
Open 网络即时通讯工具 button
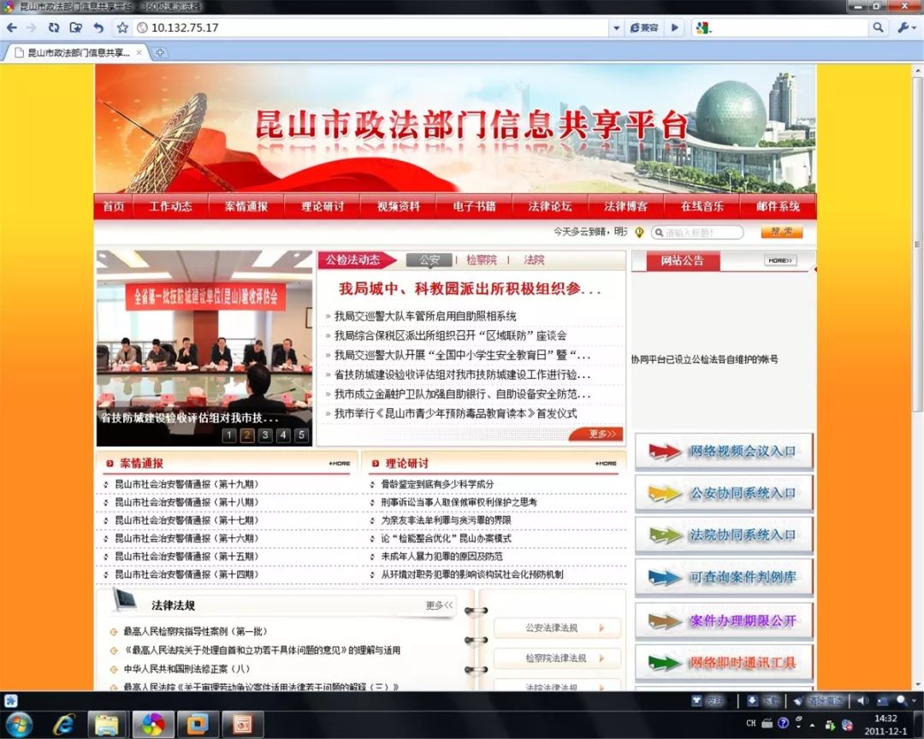725,664
